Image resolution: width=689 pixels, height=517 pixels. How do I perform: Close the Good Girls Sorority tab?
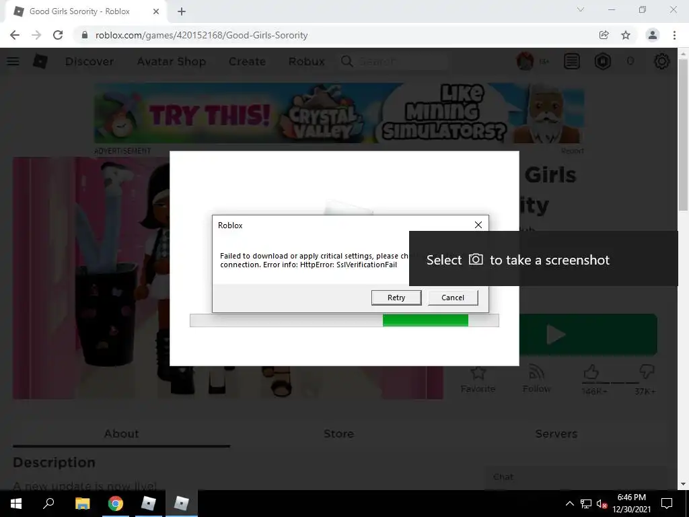click(156, 11)
